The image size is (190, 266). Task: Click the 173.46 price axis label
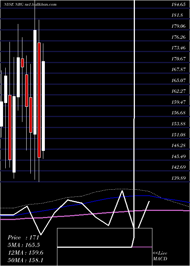178,48
